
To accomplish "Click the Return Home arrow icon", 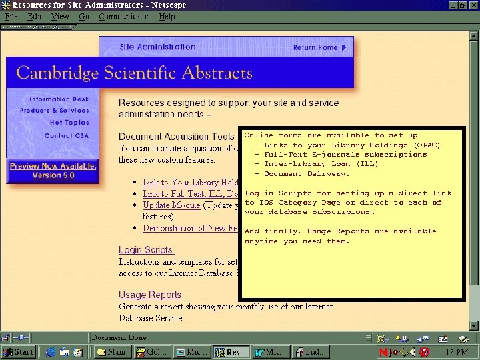I will [x=344, y=47].
